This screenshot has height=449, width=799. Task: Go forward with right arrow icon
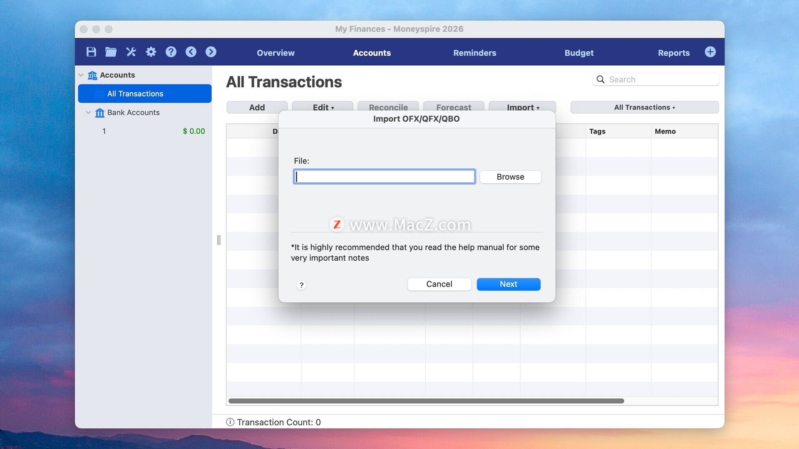pos(211,52)
